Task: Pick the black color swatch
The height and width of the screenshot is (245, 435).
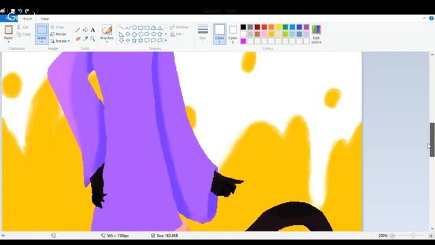Action: (243, 27)
